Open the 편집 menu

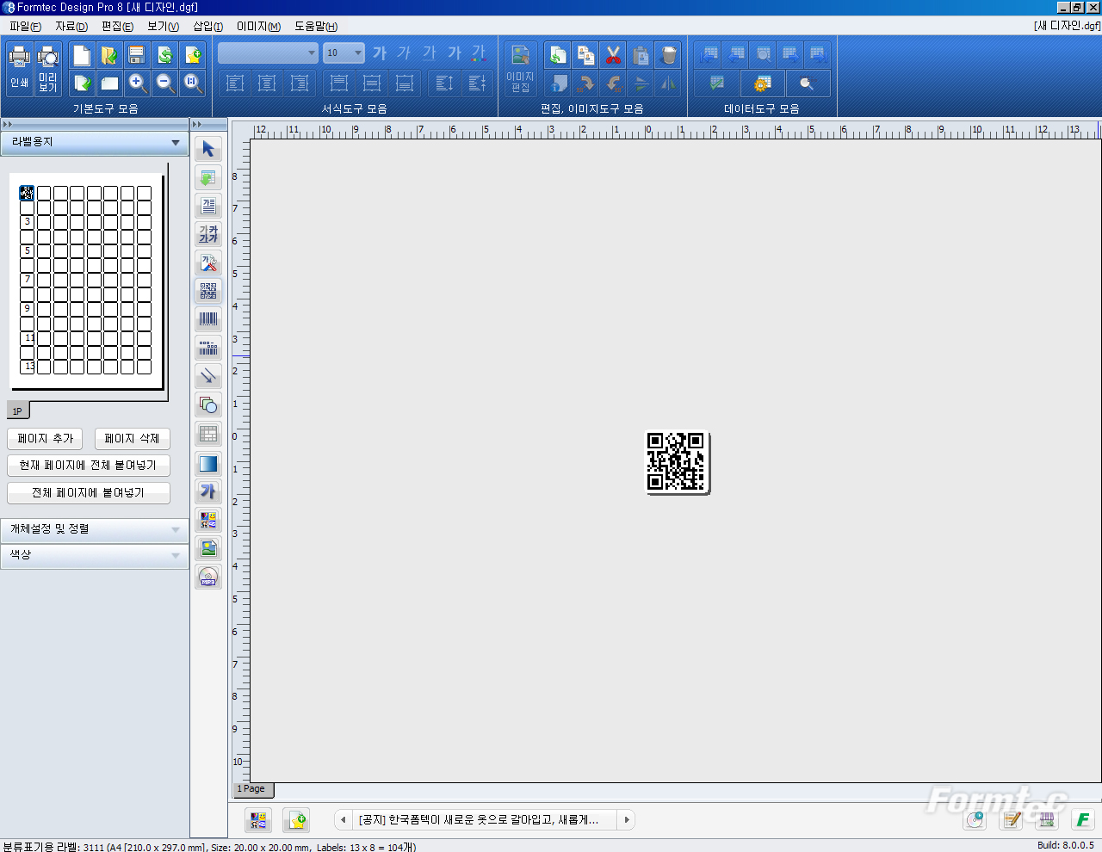pyautogui.click(x=117, y=27)
